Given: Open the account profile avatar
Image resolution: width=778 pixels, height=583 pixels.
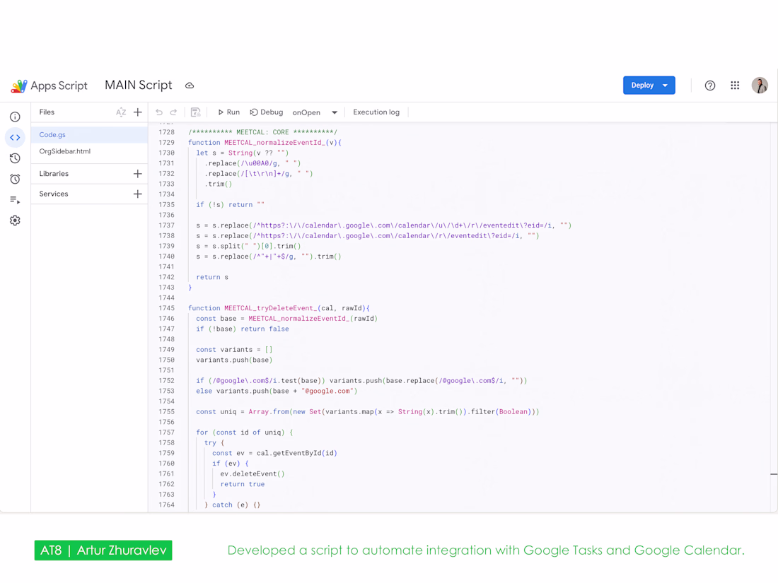Looking at the screenshot, I should [760, 86].
